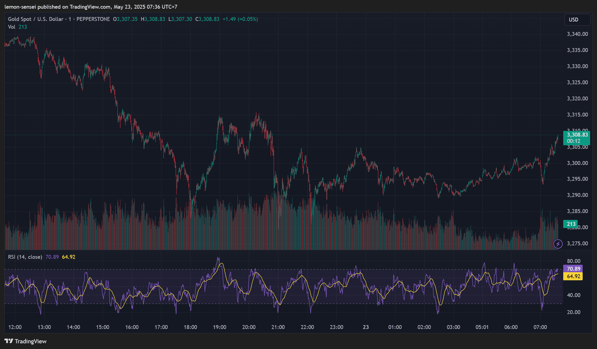
Task: Click the Gold Spot / U.S. Dollar symbol title
Action: [x=36, y=19]
